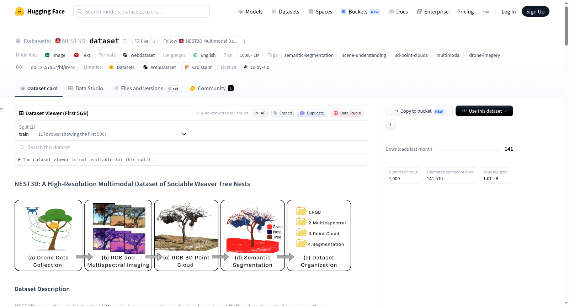
Task: Select the scene-understanding tag
Action: (364, 55)
